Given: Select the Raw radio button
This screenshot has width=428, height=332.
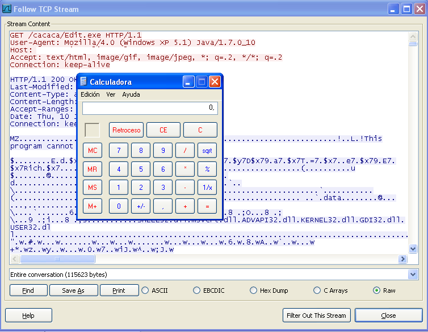Looking at the screenshot, I should pyautogui.click(x=376, y=290).
